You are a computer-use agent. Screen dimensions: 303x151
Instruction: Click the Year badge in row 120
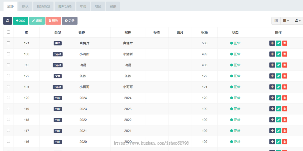[58, 98]
